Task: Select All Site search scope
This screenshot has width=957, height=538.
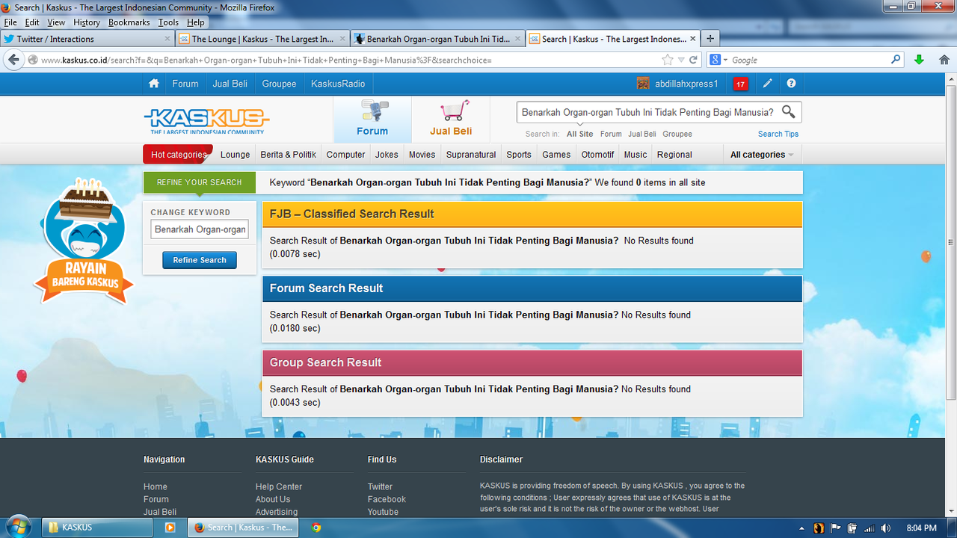Action: (x=579, y=134)
